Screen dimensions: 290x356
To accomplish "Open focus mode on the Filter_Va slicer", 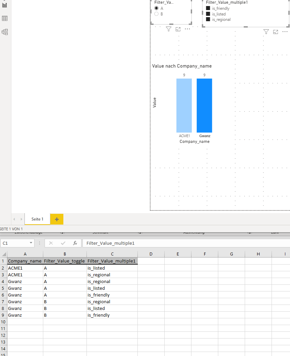I will point(178,29).
